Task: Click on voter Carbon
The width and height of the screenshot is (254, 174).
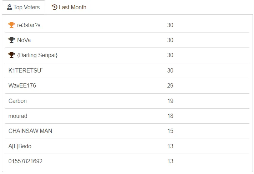Action: [x=17, y=101]
